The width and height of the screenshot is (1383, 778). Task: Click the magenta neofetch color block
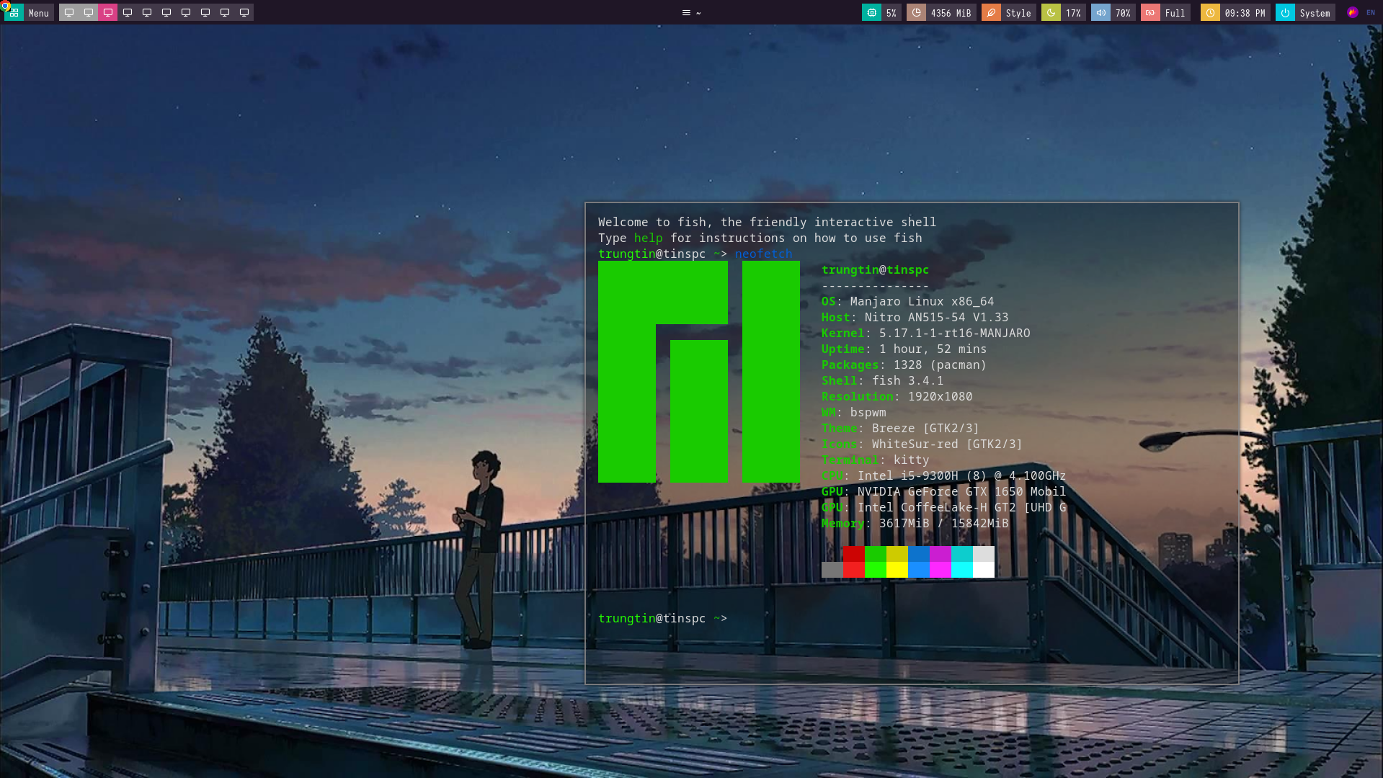coord(940,562)
